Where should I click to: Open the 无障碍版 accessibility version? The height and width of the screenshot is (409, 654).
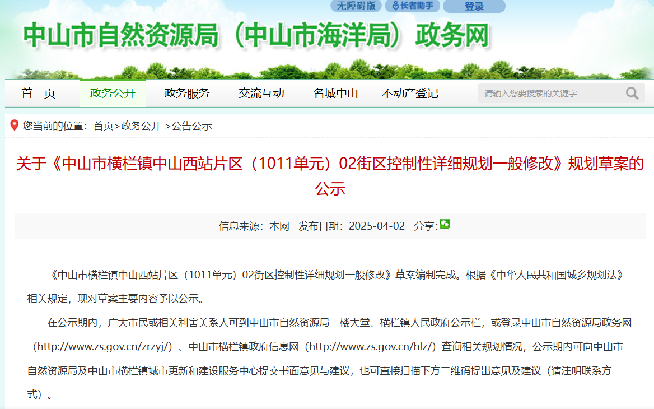click(356, 6)
